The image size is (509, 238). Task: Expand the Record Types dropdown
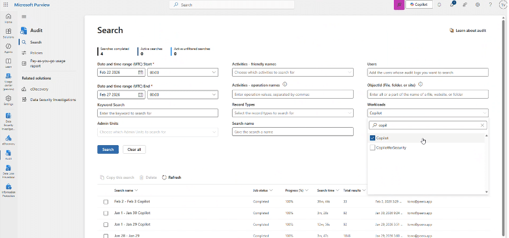point(292,113)
